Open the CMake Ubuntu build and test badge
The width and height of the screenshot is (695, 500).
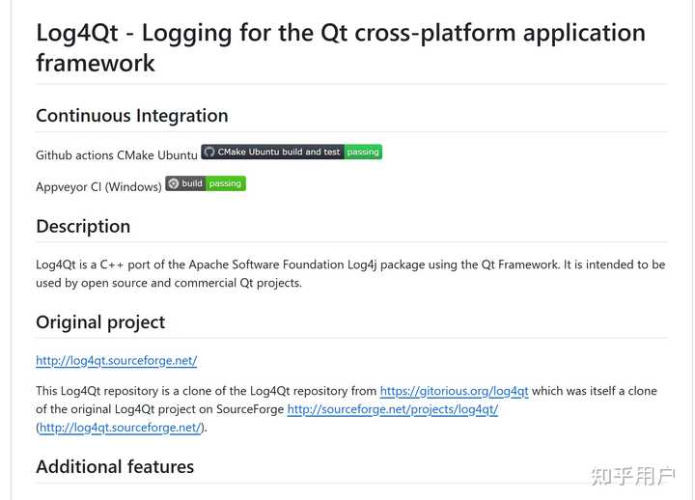tap(292, 153)
